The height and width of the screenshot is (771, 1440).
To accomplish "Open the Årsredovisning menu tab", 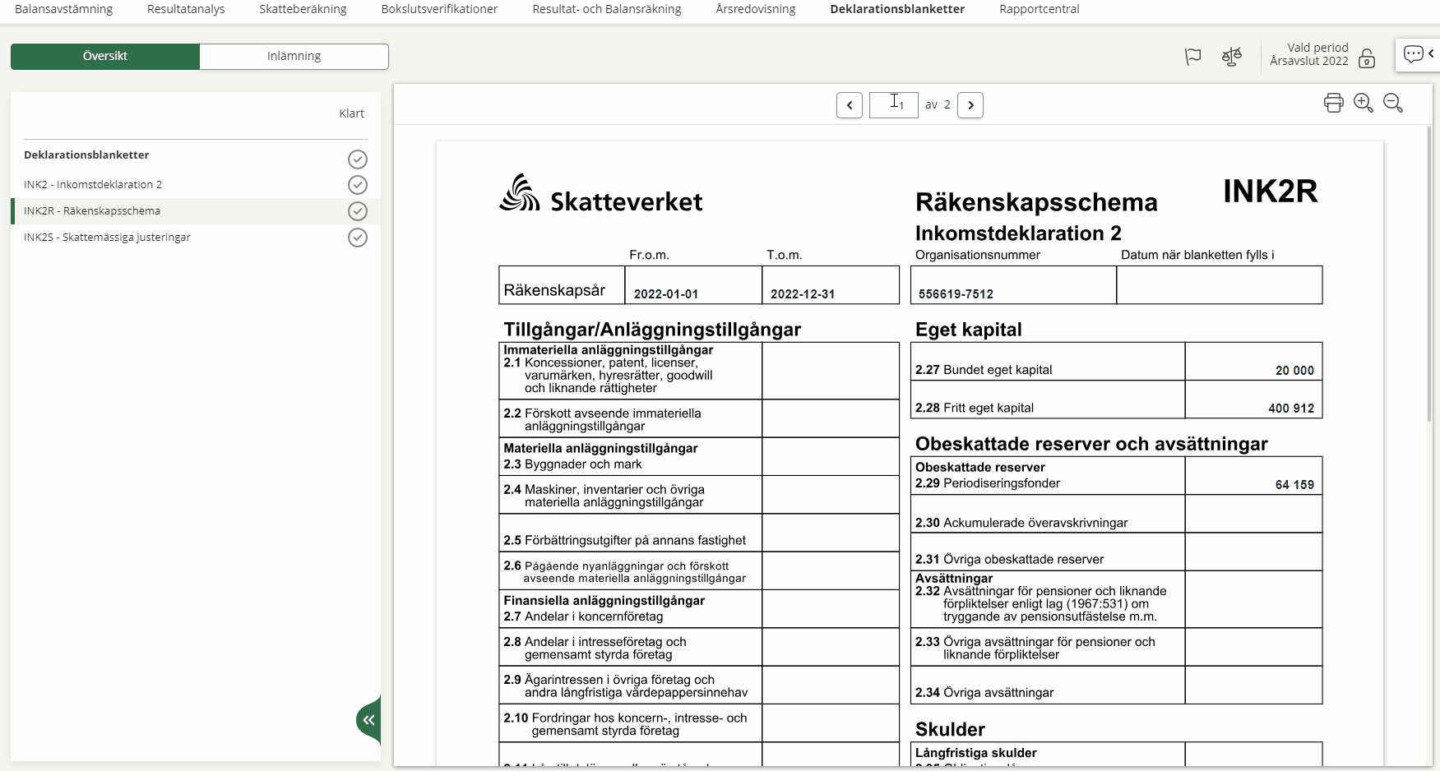I will tap(755, 9).
